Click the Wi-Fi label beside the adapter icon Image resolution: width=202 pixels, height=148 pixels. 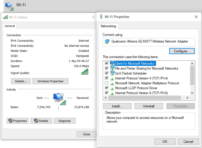tap(21, 5)
